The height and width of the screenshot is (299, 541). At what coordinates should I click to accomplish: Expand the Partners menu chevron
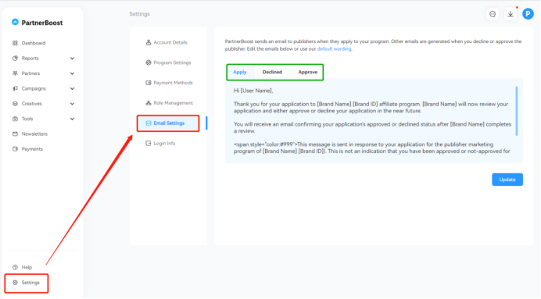72,73
